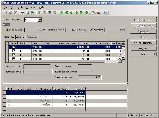Open the Command menu
The width and height of the screenshot is (159, 118).
[31, 7]
